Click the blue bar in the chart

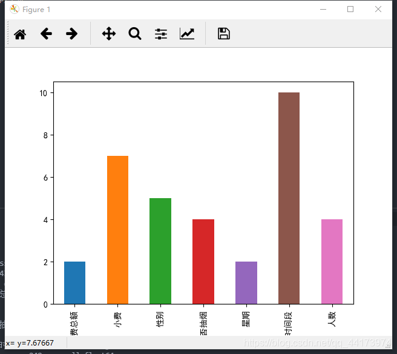click(x=74, y=283)
